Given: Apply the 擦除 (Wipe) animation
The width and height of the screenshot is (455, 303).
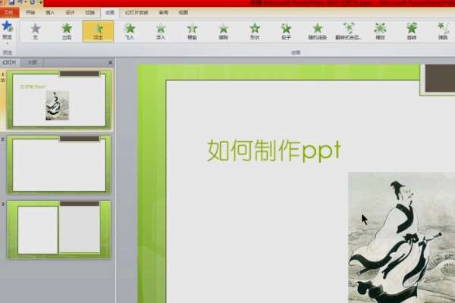Looking at the screenshot, I should tap(224, 31).
